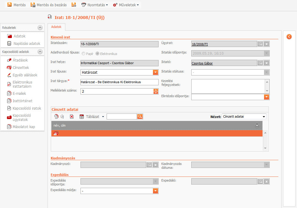
Task: Click the recipient list scrollbar down arrow
Action: [265, 148]
